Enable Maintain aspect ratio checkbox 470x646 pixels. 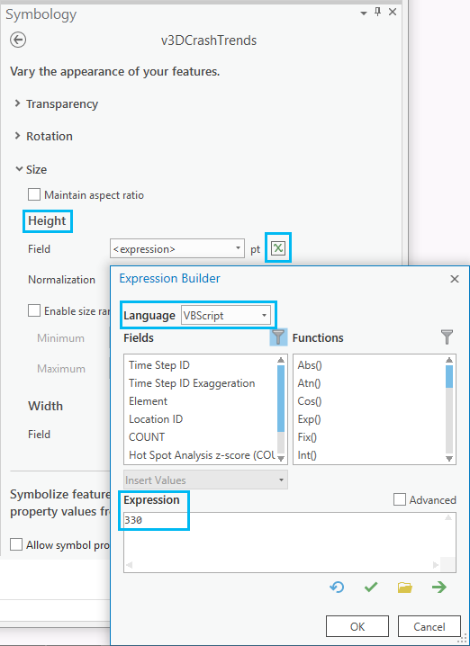click(x=34, y=194)
